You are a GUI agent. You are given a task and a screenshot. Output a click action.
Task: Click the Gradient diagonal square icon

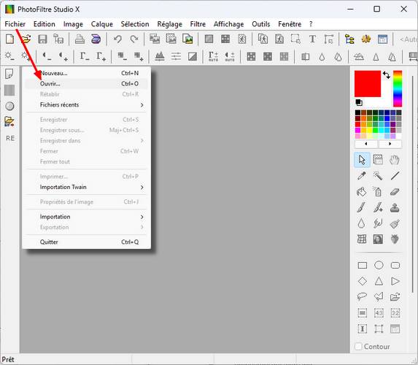[x=193, y=56]
